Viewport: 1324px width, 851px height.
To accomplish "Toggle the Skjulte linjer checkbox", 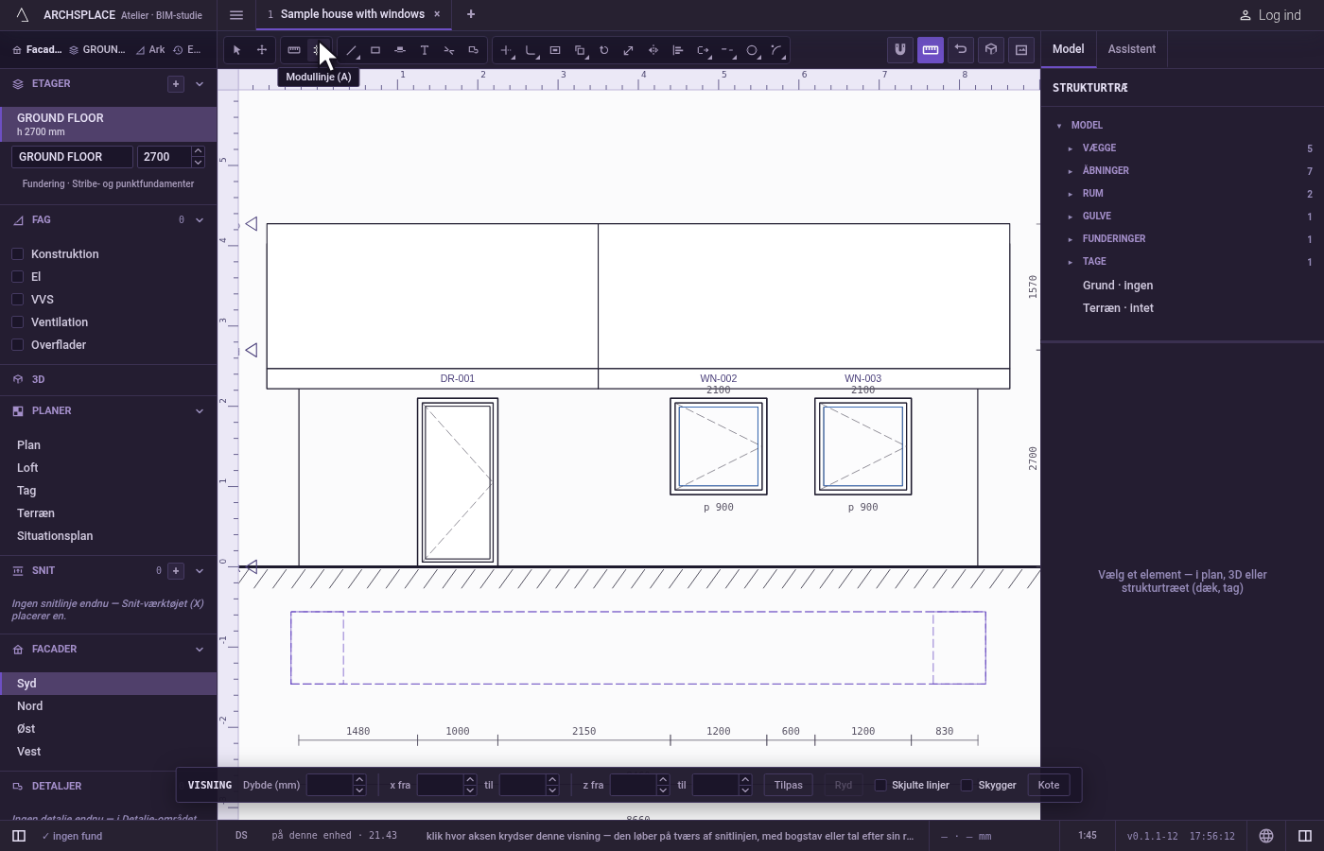I will click(x=880, y=785).
